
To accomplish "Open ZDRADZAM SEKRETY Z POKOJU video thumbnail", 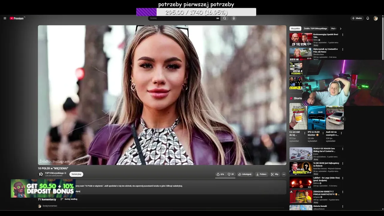I will coord(301,197).
